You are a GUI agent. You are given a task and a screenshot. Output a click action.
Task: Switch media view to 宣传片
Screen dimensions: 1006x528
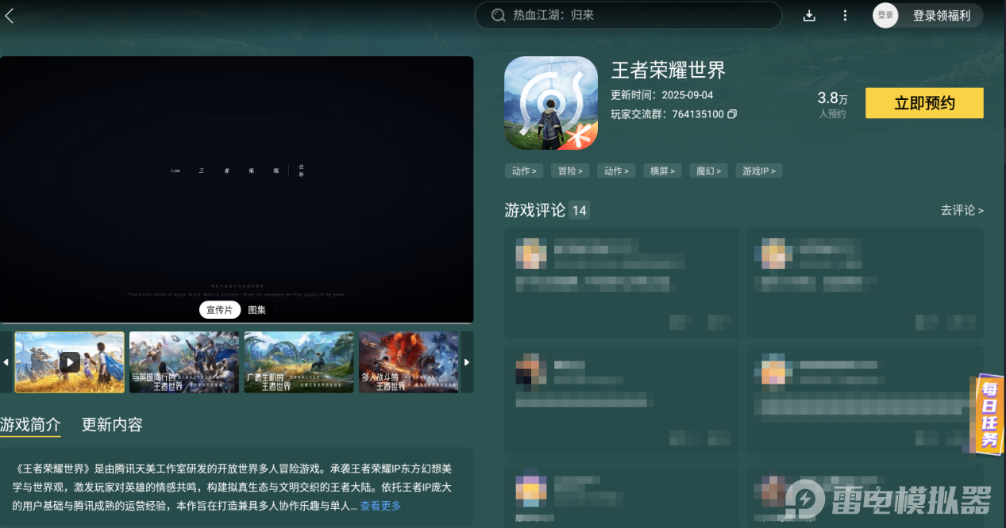pos(219,309)
